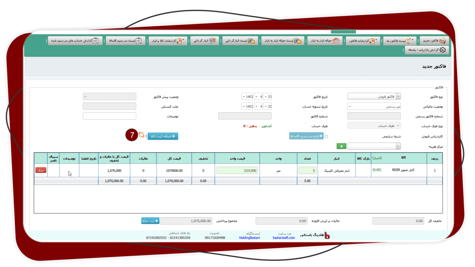
Task: Open the تاریخ فاکتور year dropdown
Action: click(x=247, y=97)
